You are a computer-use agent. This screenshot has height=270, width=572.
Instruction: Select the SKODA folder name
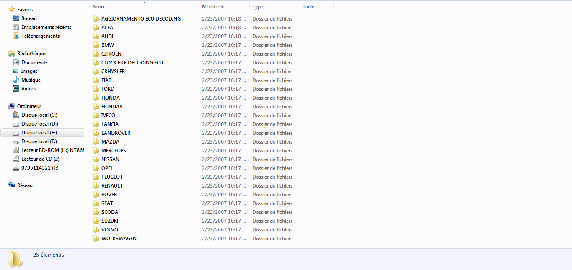110,212
